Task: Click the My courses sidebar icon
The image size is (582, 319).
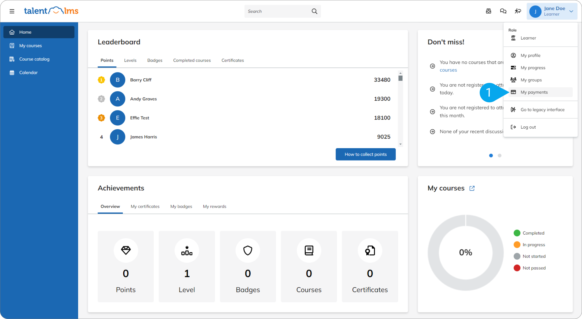Action: [12, 45]
